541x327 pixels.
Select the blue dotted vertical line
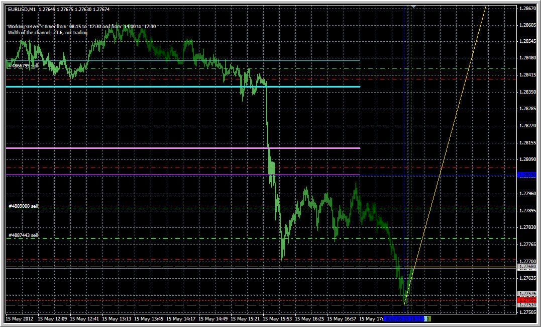(x=404, y=159)
